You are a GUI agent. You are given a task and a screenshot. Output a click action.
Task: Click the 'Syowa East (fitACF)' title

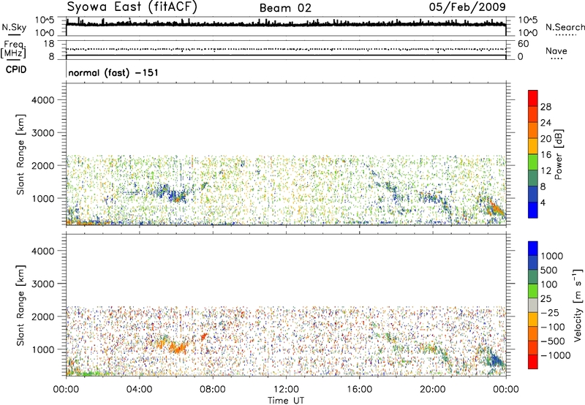click(x=132, y=7)
